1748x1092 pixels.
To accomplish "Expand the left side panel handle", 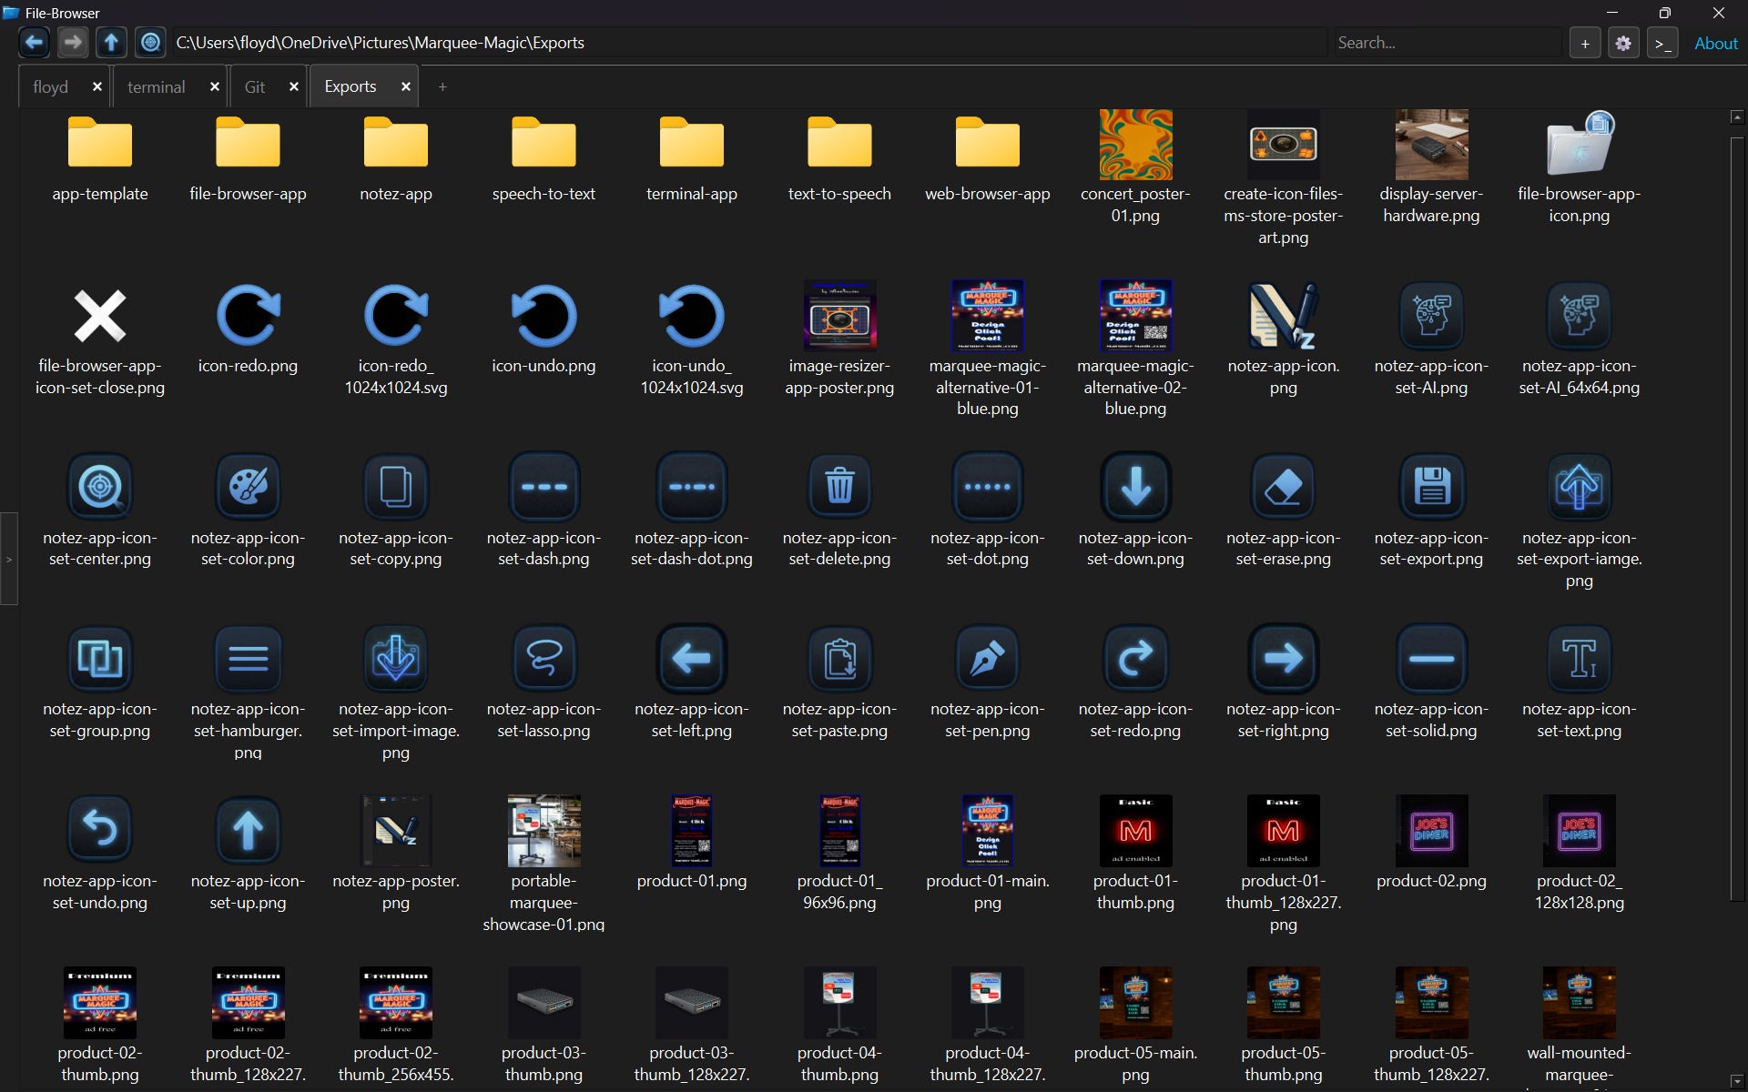I will click(x=8, y=559).
